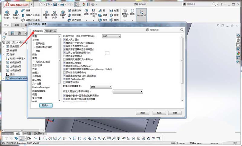Enable the 使用英文菜单 checkbox
The width and height of the screenshot is (242, 146).
(x=64, y=56)
